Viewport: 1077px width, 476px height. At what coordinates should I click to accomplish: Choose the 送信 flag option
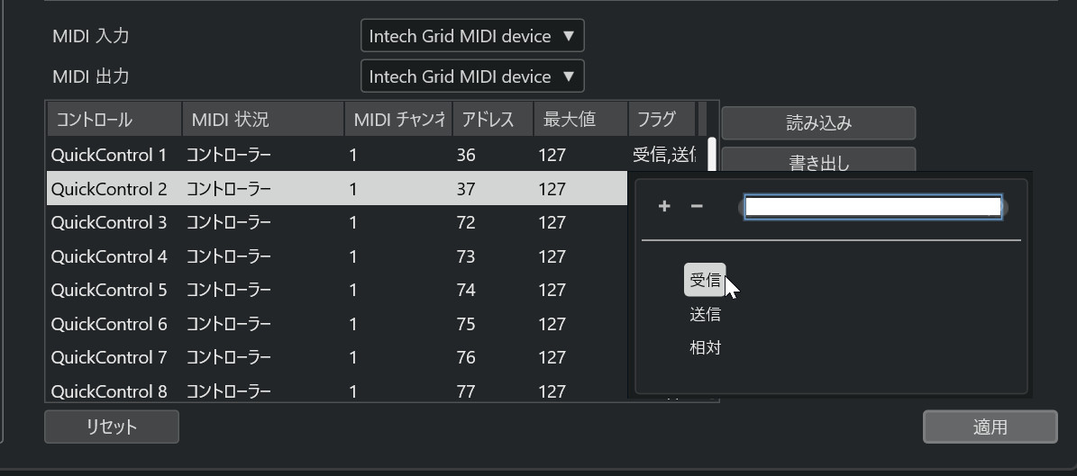705,314
